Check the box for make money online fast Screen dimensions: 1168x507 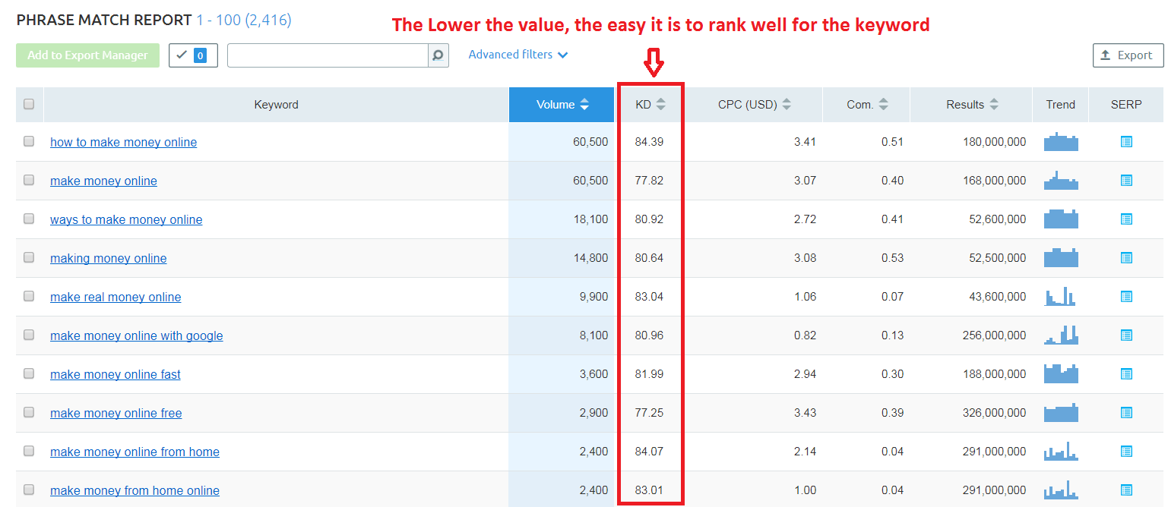(x=29, y=373)
